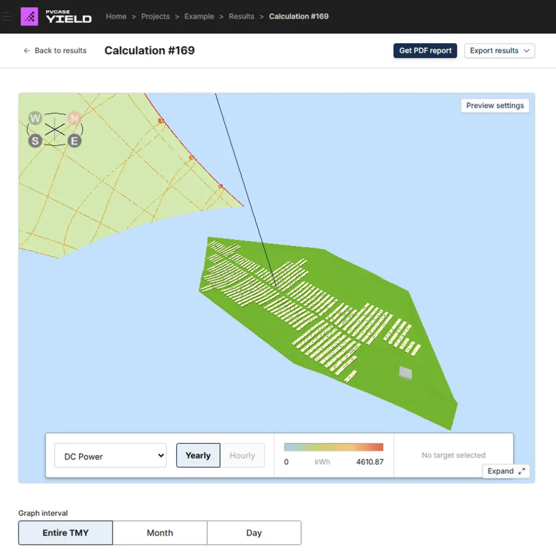Select the Day graph interval tab
The height and width of the screenshot is (556, 556).
(x=254, y=533)
